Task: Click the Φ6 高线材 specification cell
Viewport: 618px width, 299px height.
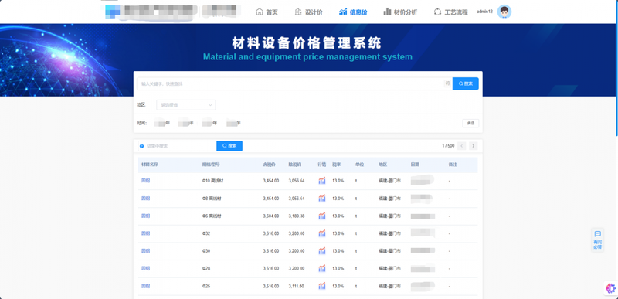Action: (x=212, y=216)
